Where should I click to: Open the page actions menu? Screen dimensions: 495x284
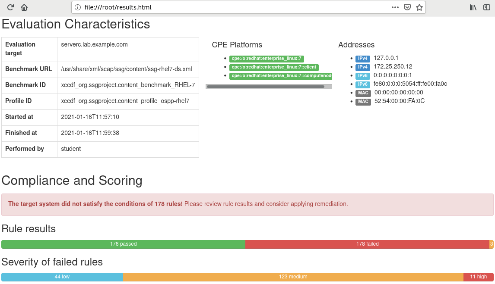coord(395,7)
